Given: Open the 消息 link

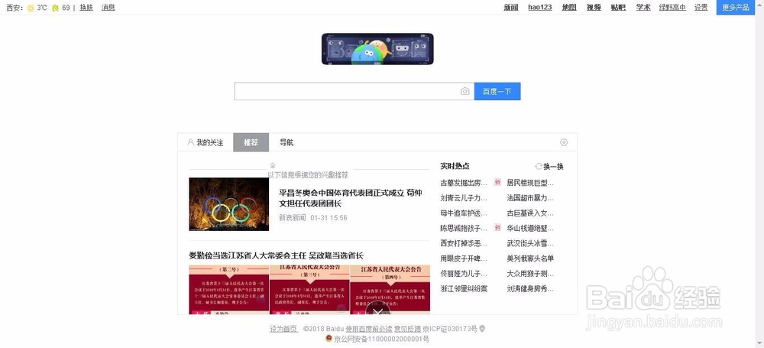Looking at the screenshot, I should pyautogui.click(x=108, y=8).
